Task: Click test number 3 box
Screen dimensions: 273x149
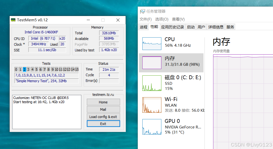Action: (28, 70)
